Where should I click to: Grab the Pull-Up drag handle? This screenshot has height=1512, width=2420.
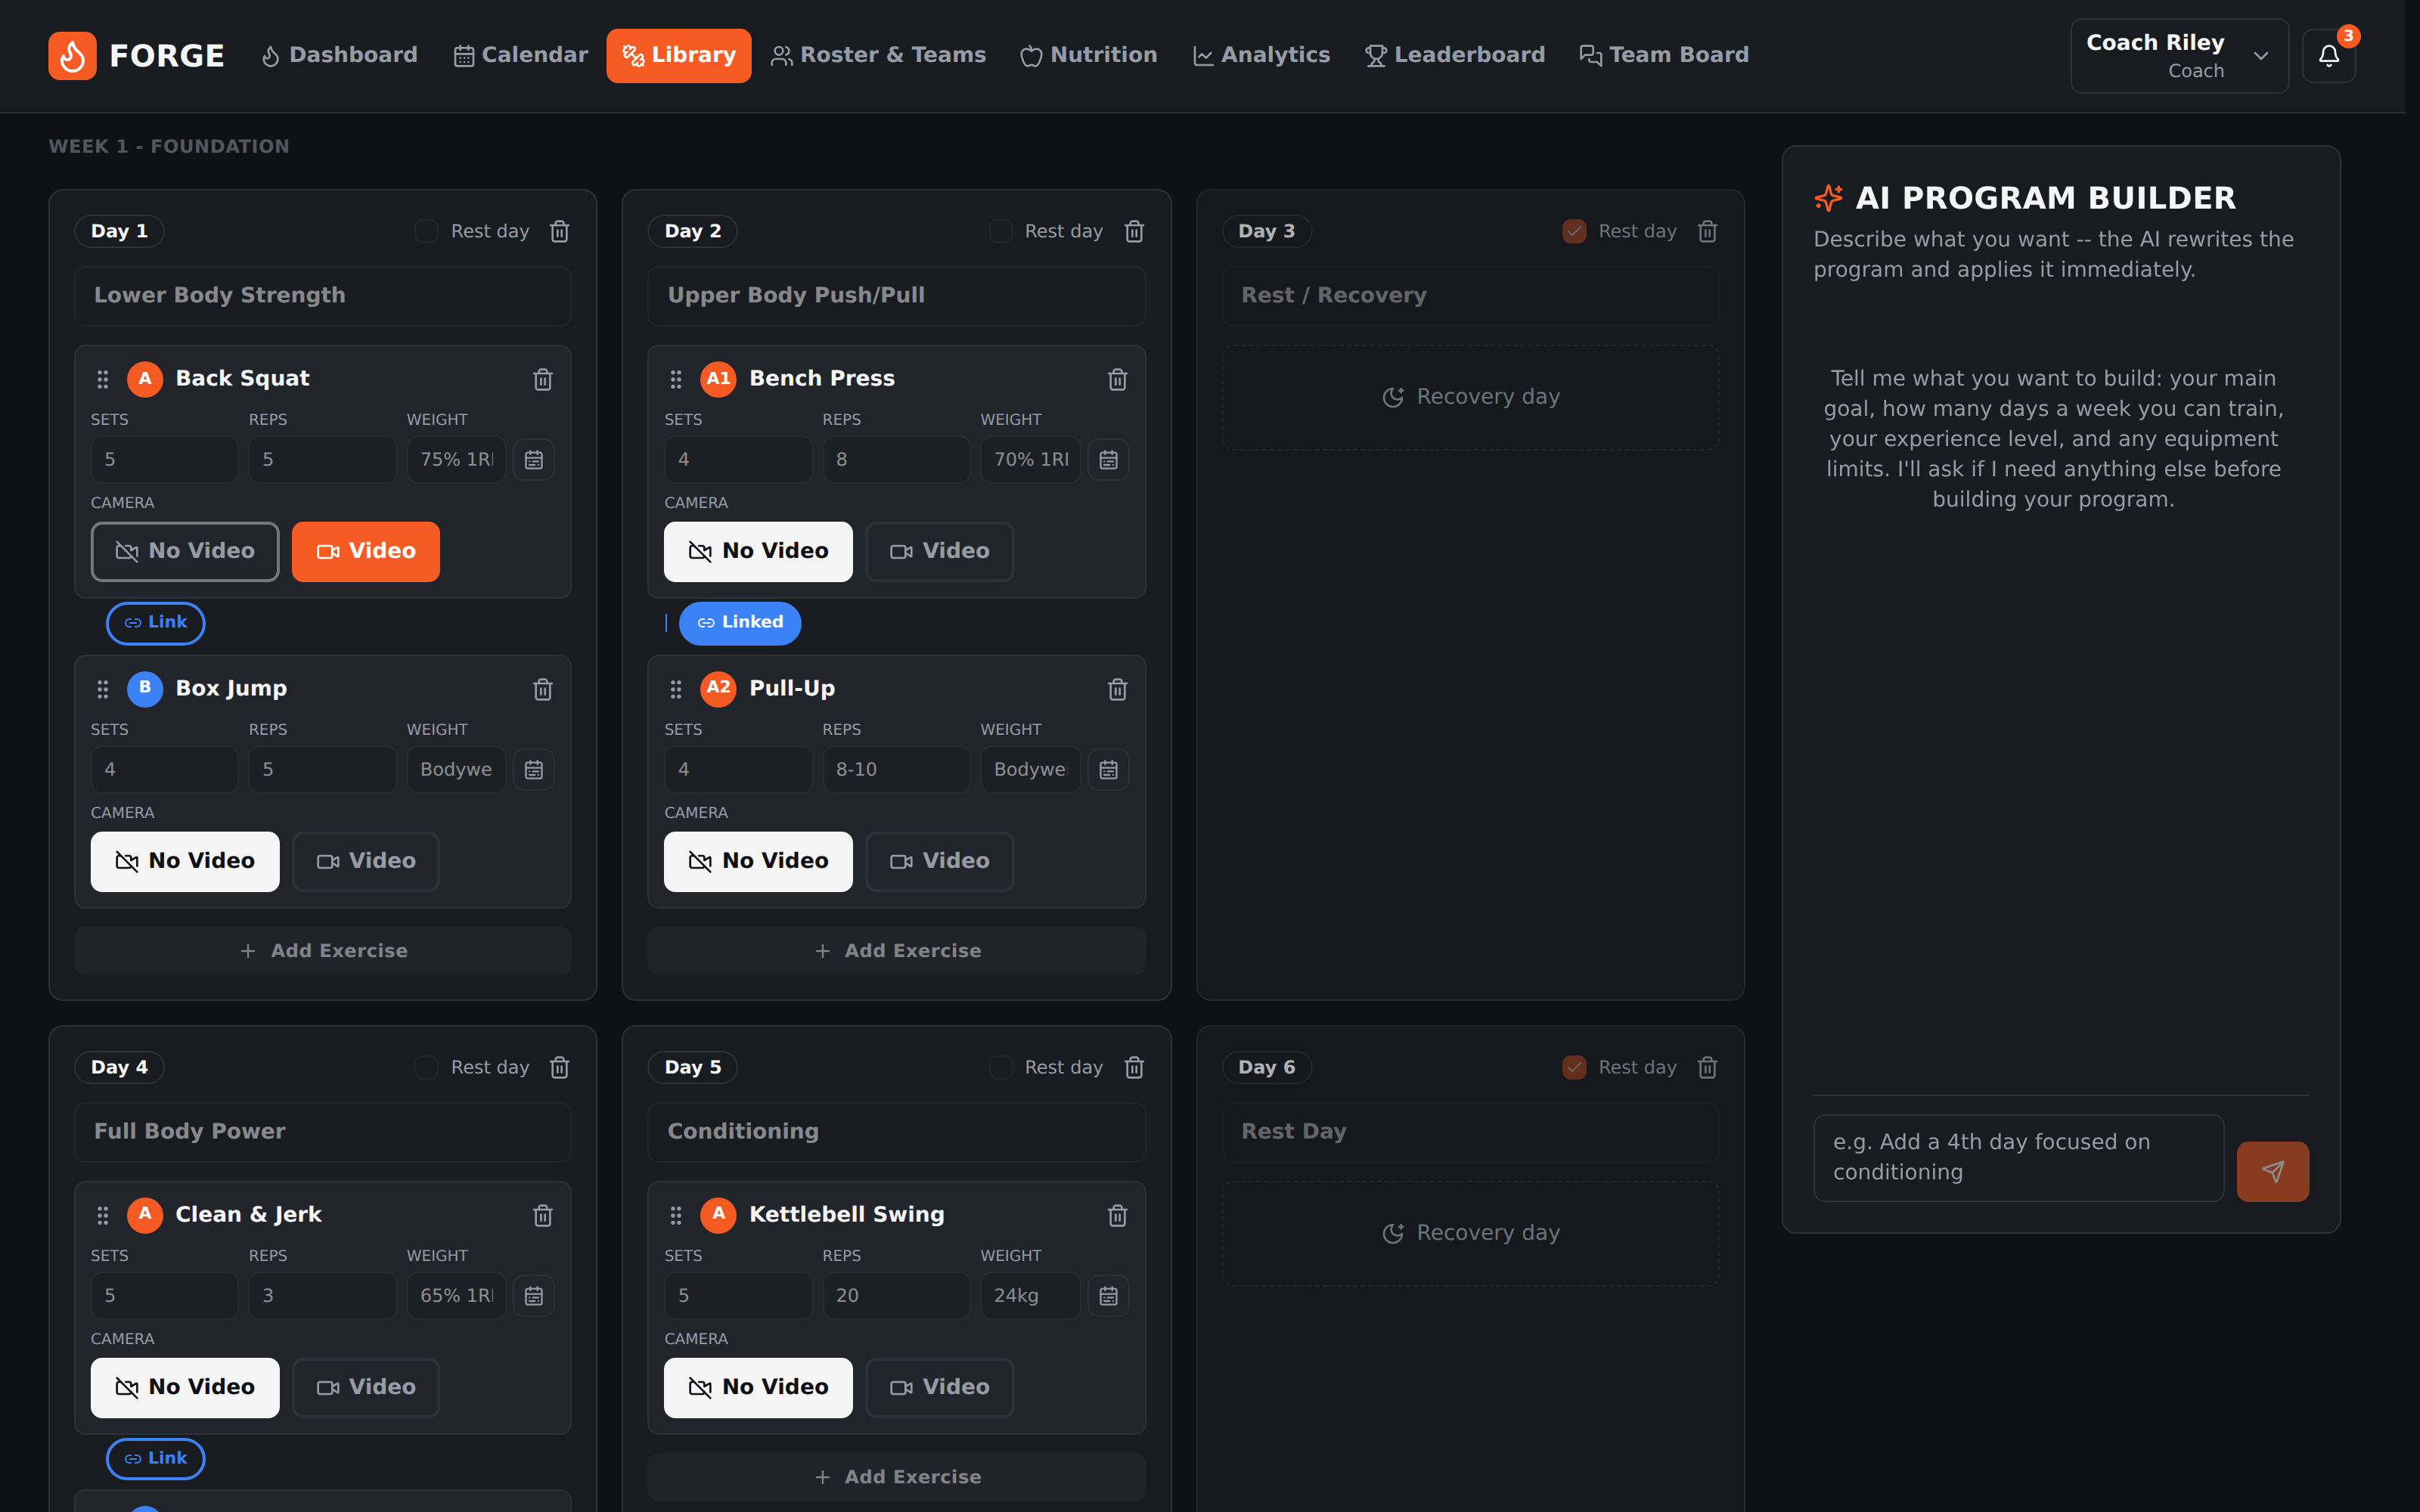tap(676, 689)
